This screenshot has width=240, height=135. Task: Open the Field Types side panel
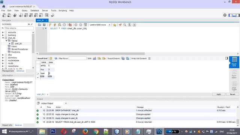tap(234, 86)
